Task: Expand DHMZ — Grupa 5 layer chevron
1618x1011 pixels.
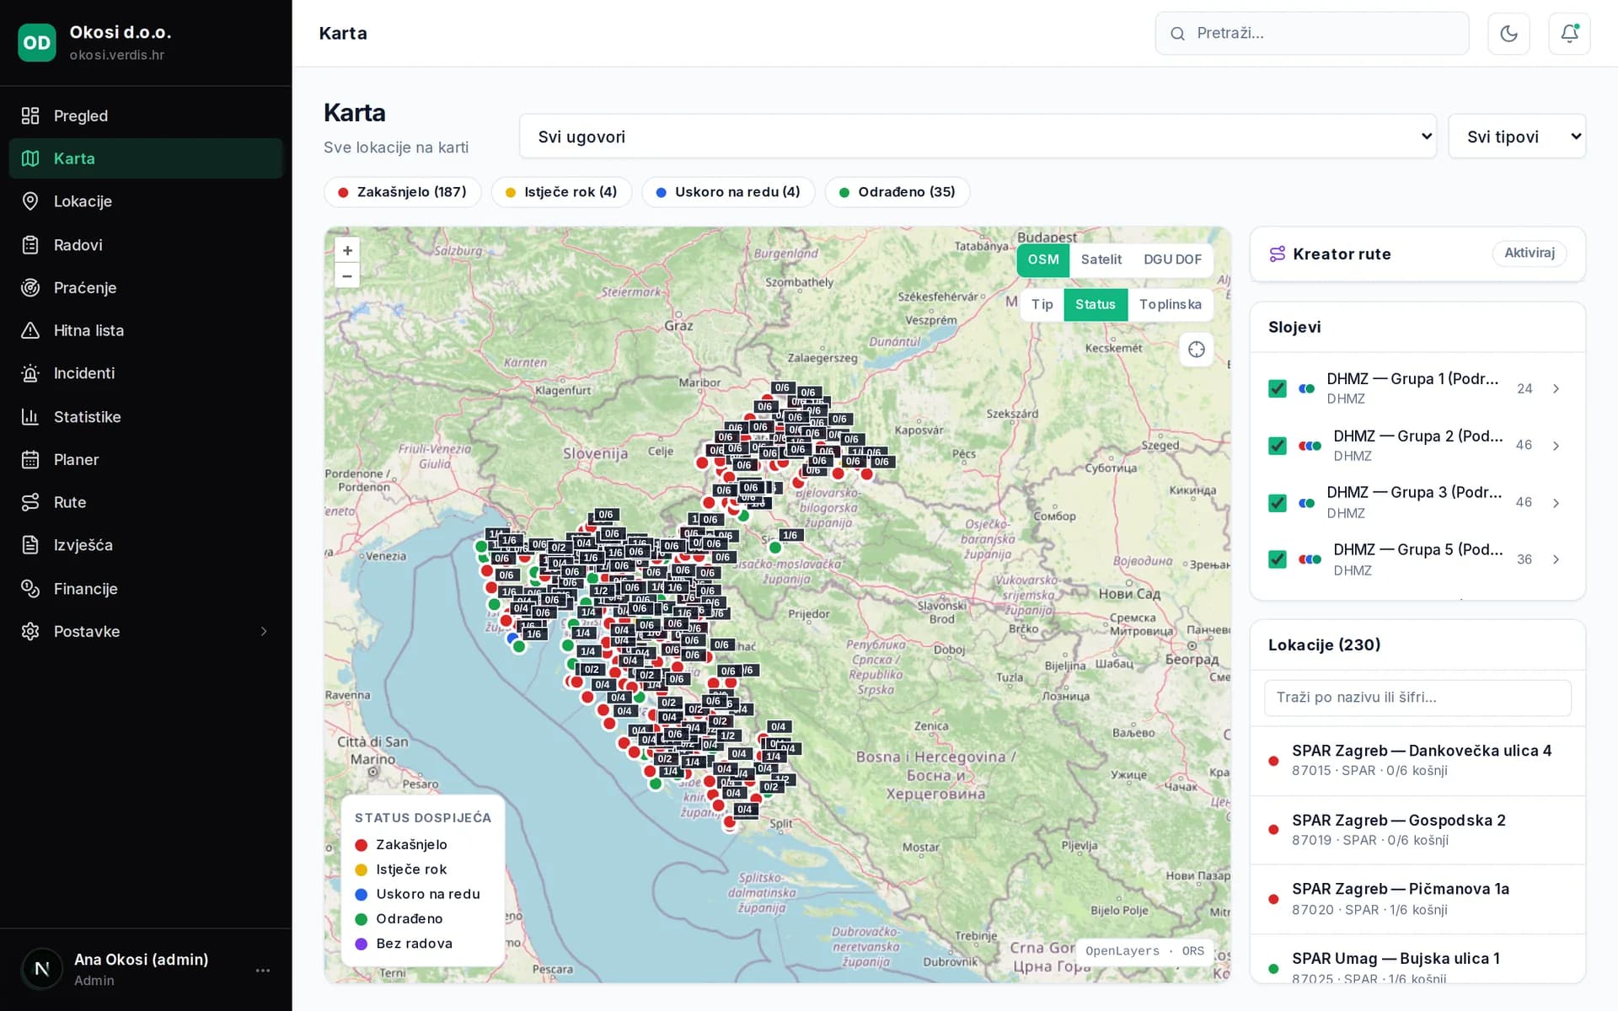Action: coord(1556,559)
